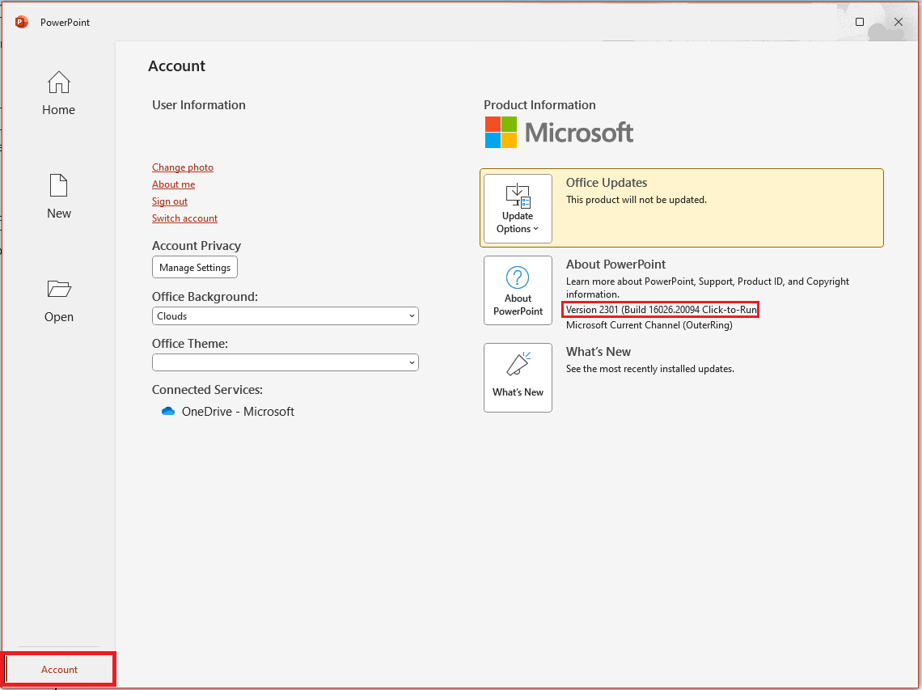Click the Sign out link
The image size is (922, 690).
pos(169,201)
